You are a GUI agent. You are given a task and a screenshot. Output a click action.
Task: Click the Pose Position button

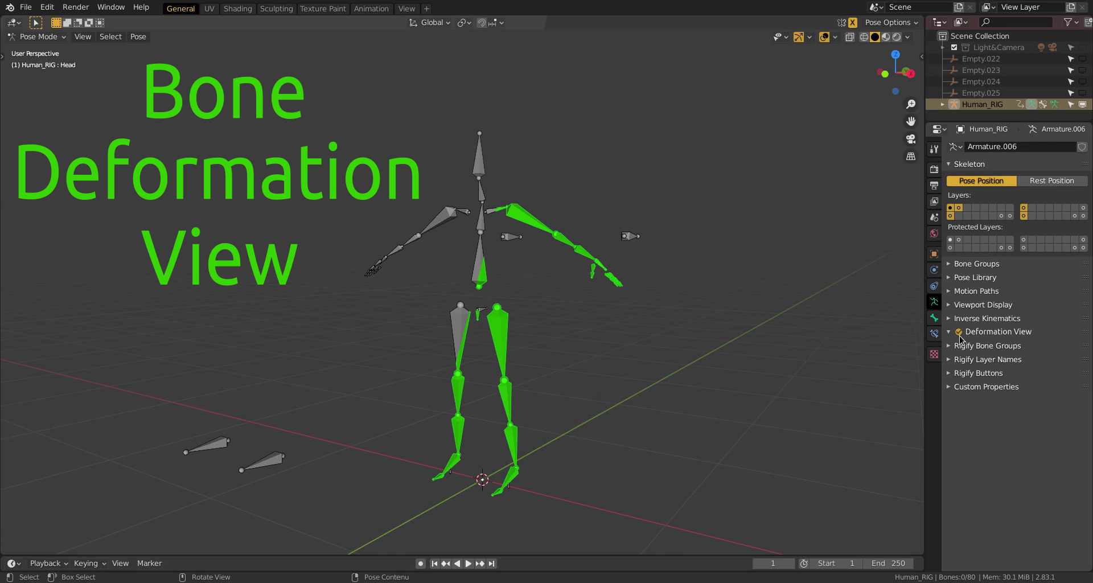(981, 181)
